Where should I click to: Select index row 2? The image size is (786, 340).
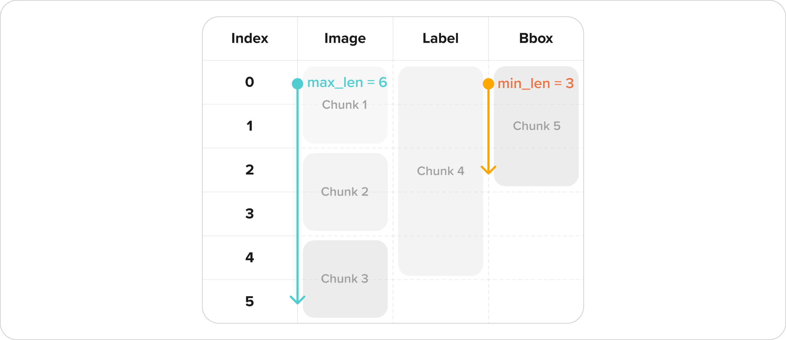250,170
